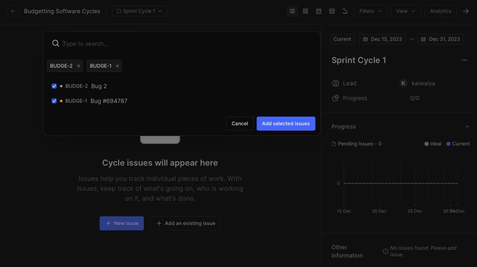Focus the Type to search field
Viewport: 477px width, 267px height.
coord(186,44)
